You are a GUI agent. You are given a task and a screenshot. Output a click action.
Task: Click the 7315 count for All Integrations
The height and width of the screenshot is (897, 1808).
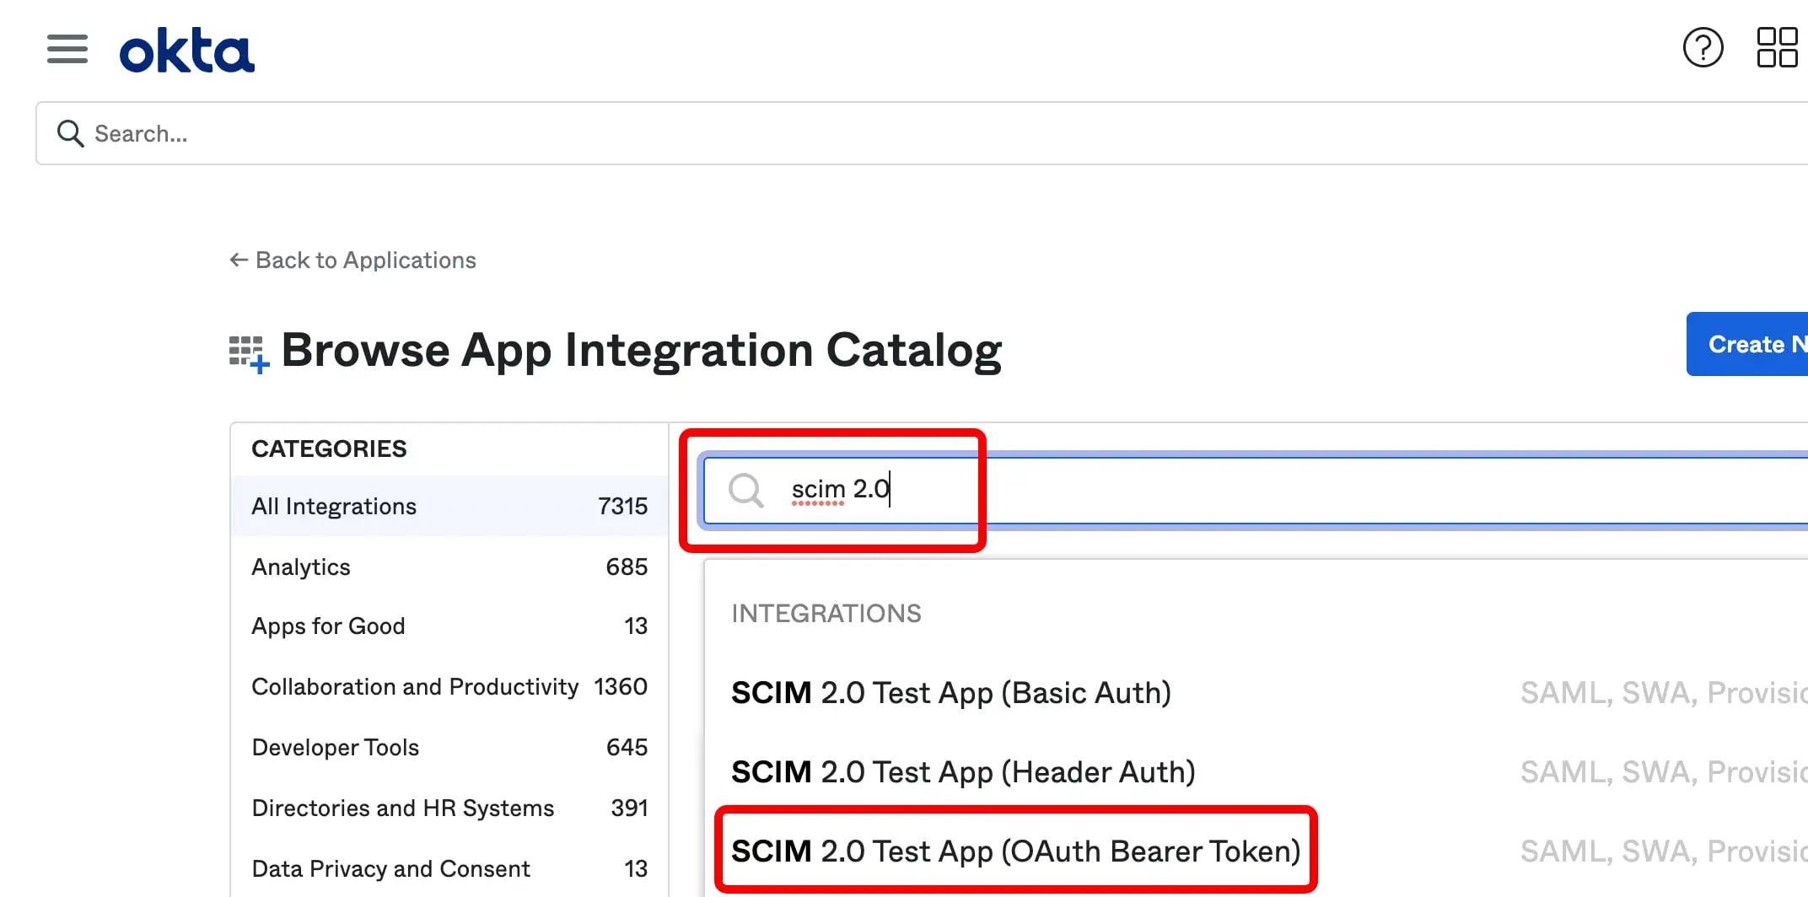[x=622, y=506]
